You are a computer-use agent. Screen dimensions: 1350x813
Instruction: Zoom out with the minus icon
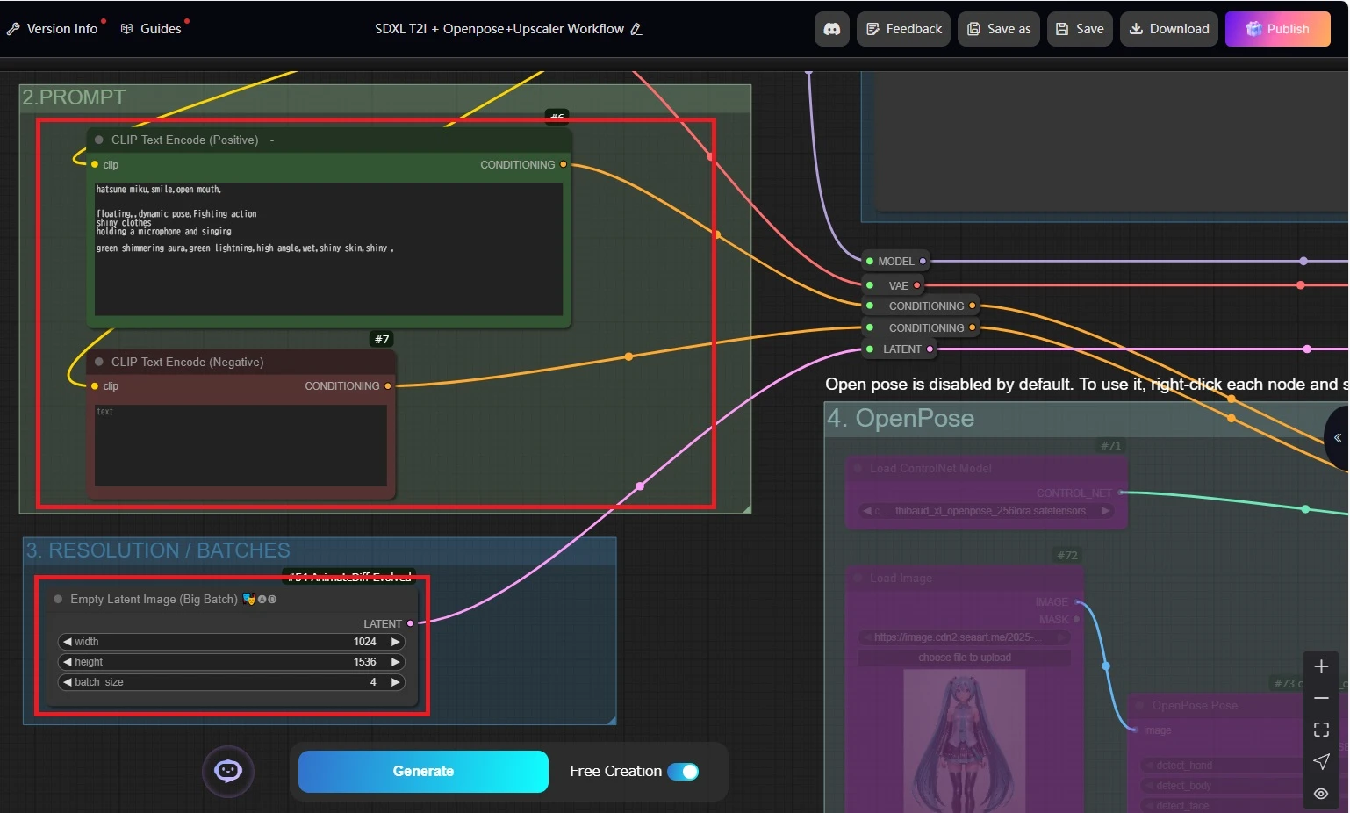[1321, 698]
